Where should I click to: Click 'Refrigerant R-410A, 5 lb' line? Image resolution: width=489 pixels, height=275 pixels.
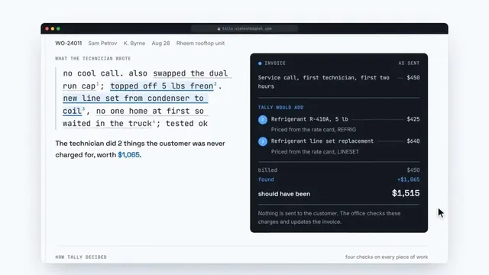(309, 119)
